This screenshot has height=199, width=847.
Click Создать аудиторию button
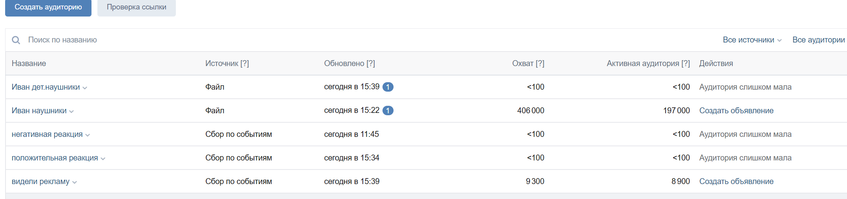[48, 7]
